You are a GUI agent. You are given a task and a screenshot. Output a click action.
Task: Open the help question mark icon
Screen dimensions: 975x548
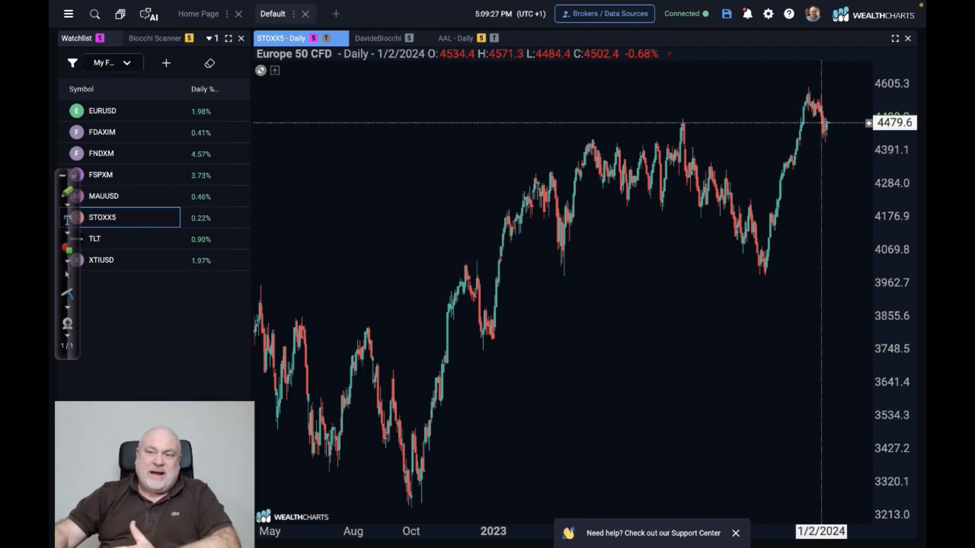point(789,14)
